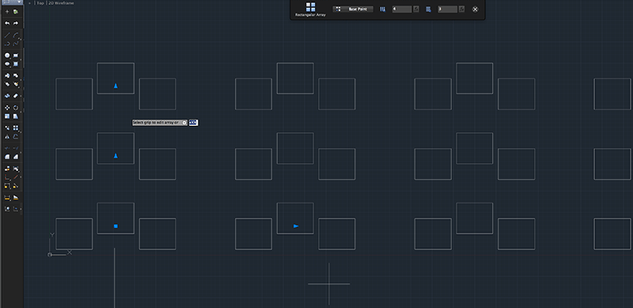Click the viewport minus control

[x=29, y=3]
